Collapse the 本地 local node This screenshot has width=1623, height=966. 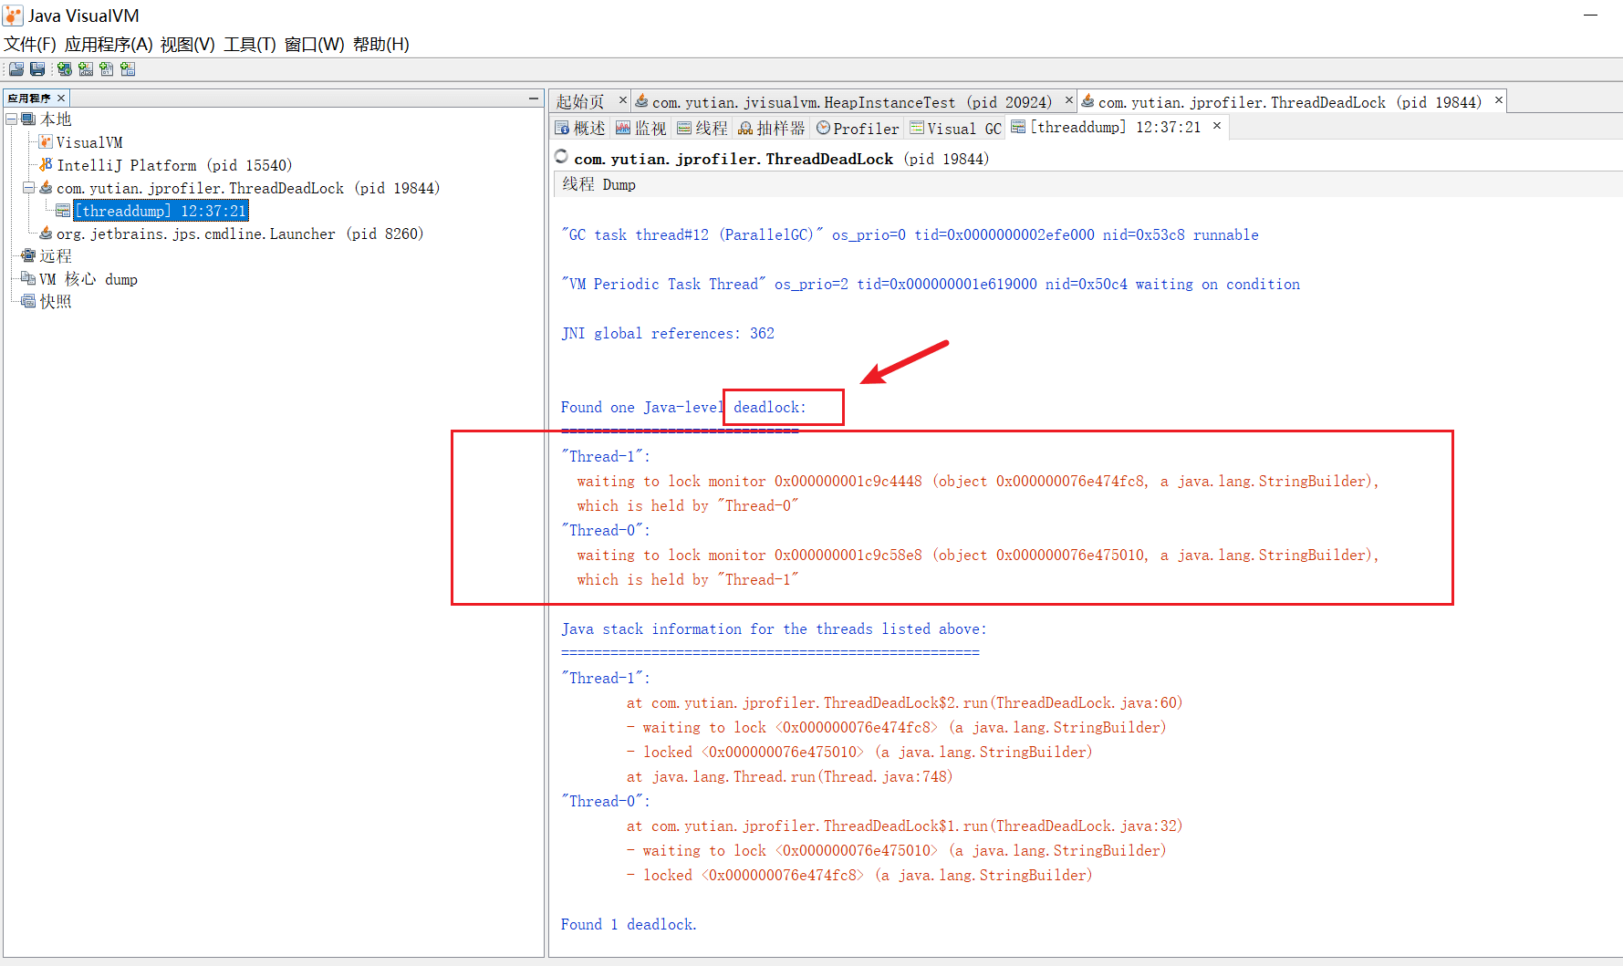click(12, 119)
